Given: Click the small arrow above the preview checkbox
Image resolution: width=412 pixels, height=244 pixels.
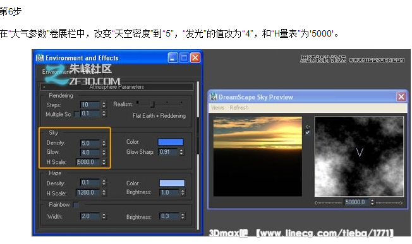Looking at the screenshot, I should click(308, 126).
